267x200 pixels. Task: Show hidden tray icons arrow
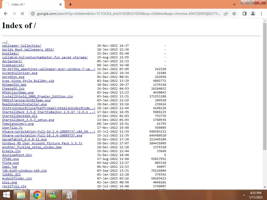[x=244, y=195]
